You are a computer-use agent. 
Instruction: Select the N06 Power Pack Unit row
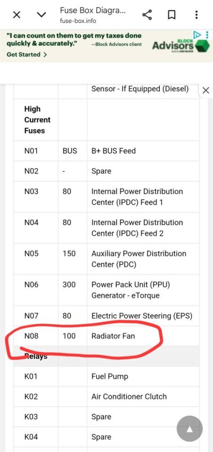pyautogui.click(x=106, y=290)
